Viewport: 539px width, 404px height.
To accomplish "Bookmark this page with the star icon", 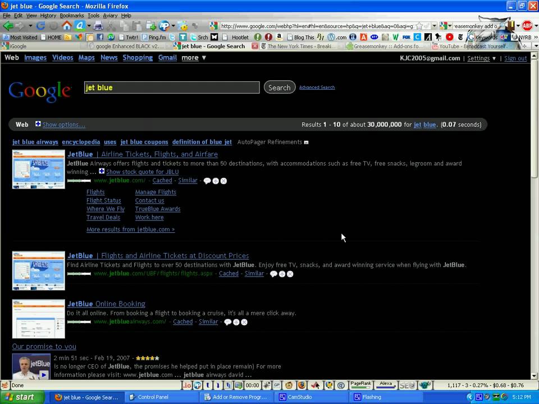I will 419,26.
